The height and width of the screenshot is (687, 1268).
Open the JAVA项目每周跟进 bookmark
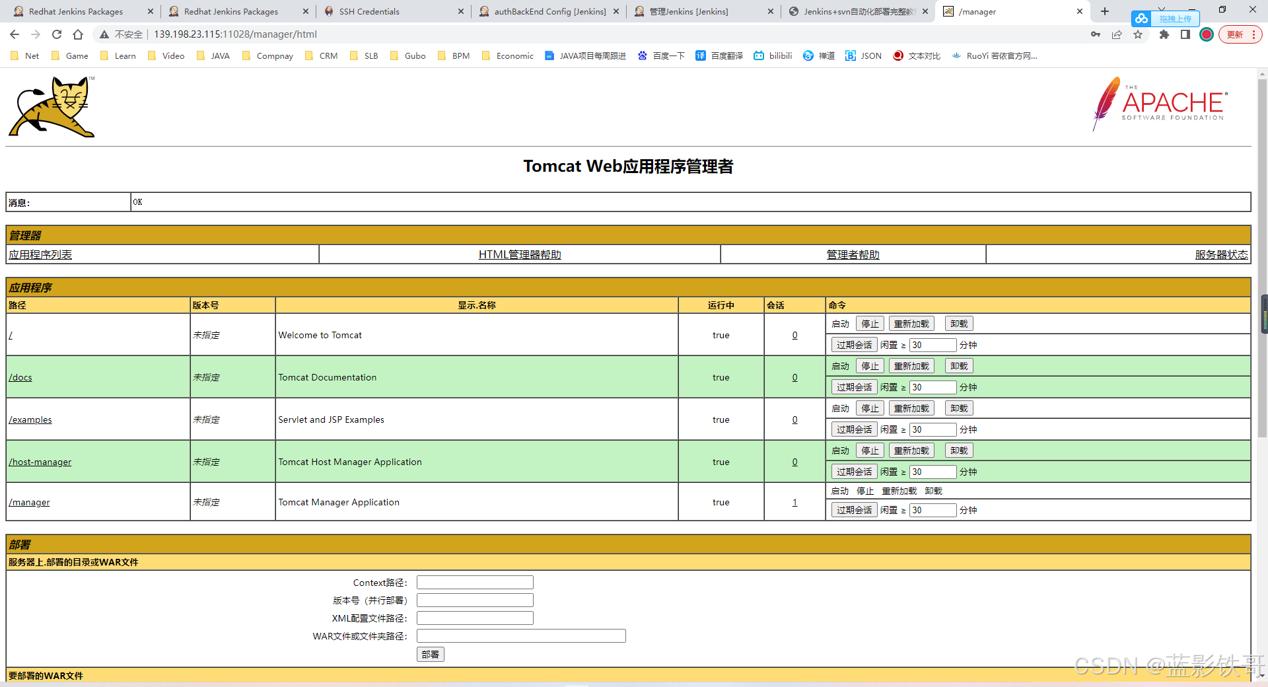[x=585, y=56]
